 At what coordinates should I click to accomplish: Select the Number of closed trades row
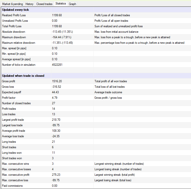click(x=17, y=103)
